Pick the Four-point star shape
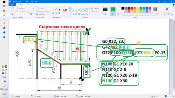Image resolution: width=175 pixels, height=98 pixels. 74,14
